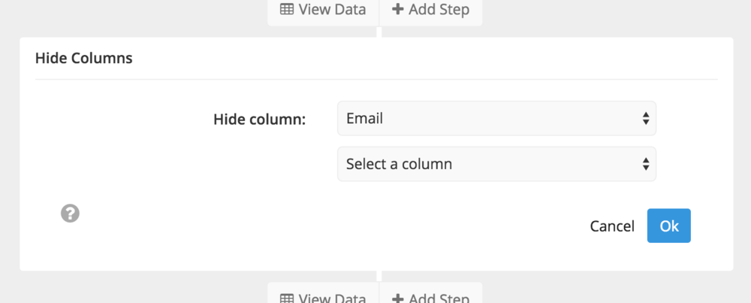This screenshot has width=751, height=303.
Task: Click the up-down arrows on Email selector
Action: (646, 119)
